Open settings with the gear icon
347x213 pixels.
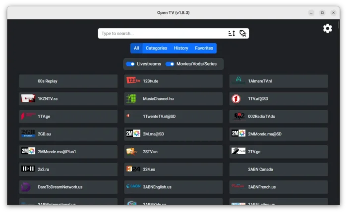(x=327, y=29)
